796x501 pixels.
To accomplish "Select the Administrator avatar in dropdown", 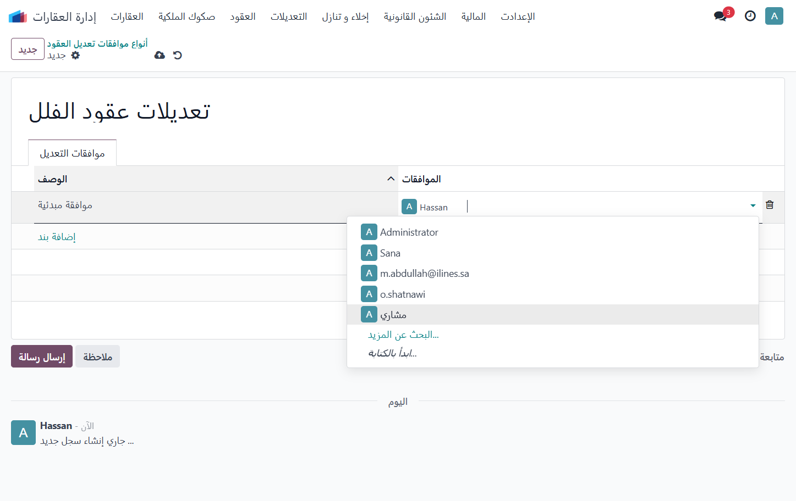I will pyautogui.click(x=369, y=232).
